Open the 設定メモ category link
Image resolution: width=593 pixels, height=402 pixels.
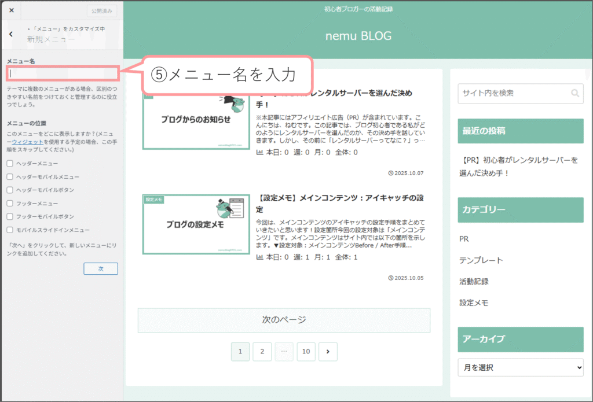tap(474, 303)
